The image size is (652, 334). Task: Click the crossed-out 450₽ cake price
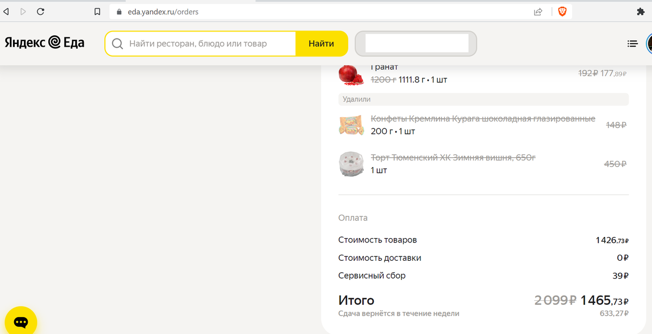(616, 164)
